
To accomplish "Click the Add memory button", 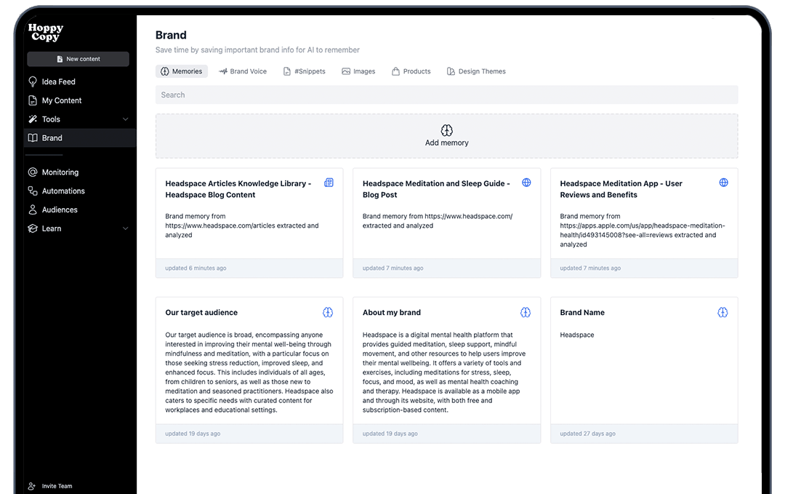I will pos(446,136).
